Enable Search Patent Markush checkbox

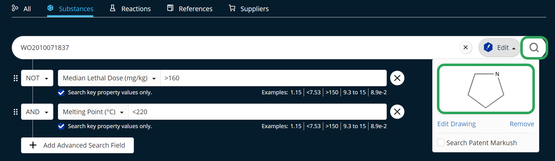click(441, 143)
